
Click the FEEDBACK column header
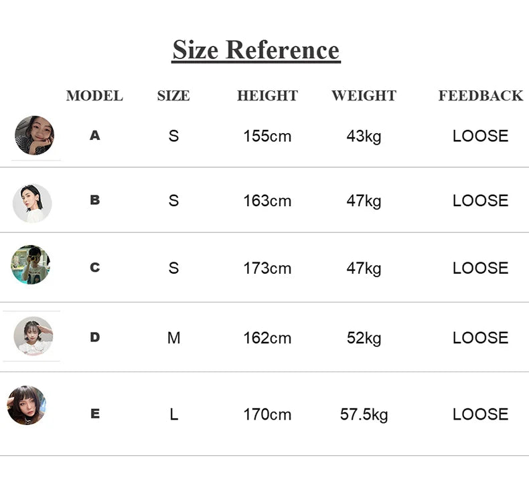pyautogui.click(x=480, y=96)
